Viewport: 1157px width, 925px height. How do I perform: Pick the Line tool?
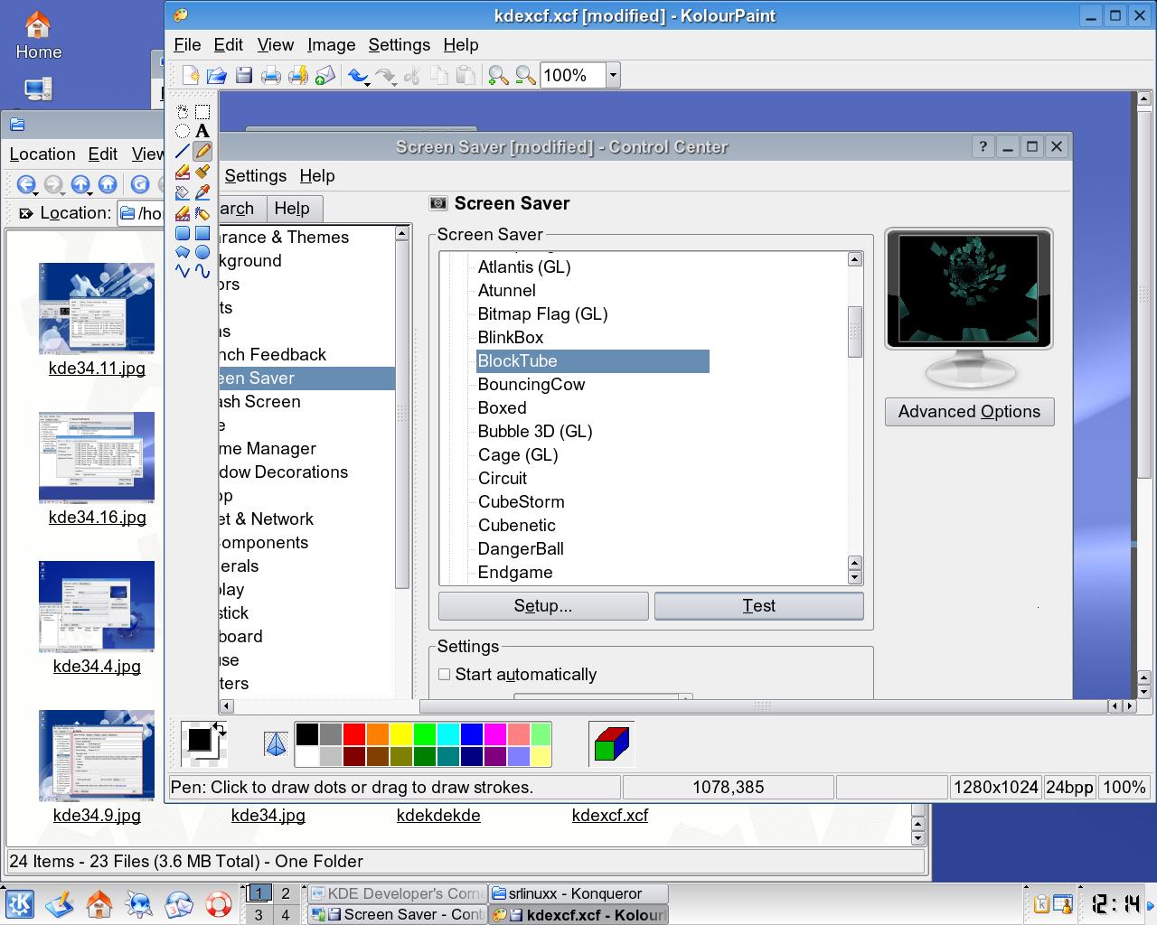click(x=183, y=152)
